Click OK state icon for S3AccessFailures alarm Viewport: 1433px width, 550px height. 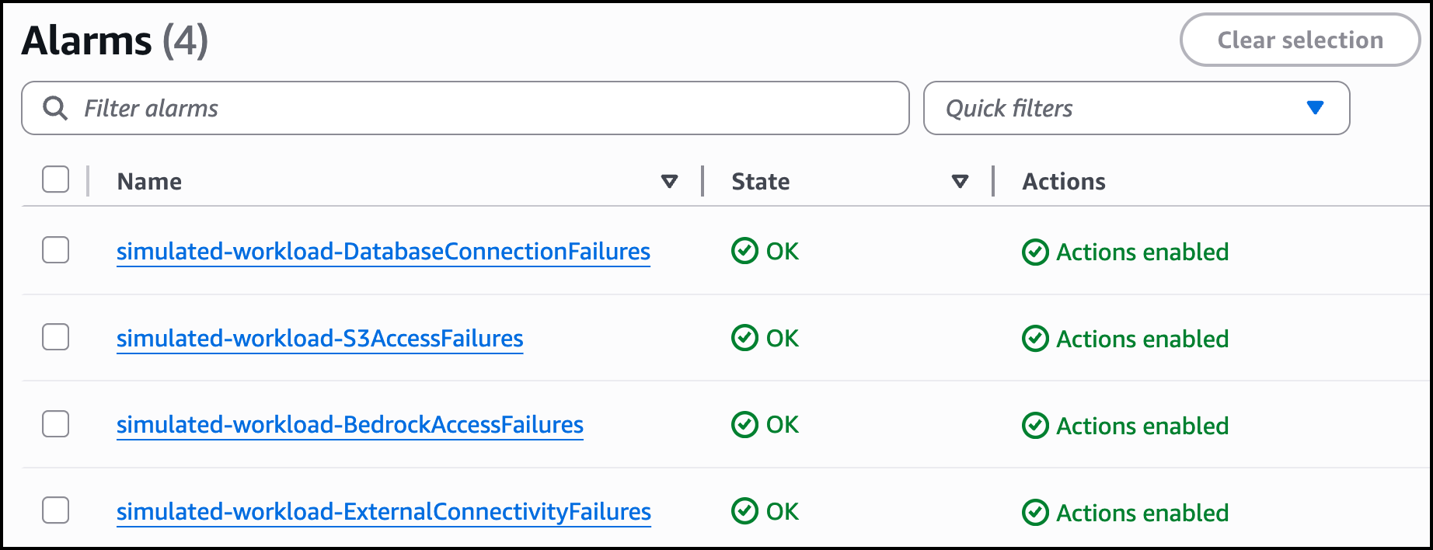[744, 338]
